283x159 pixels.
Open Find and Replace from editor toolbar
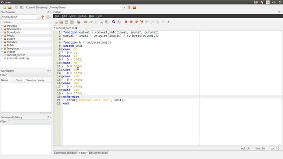(114, 22)
